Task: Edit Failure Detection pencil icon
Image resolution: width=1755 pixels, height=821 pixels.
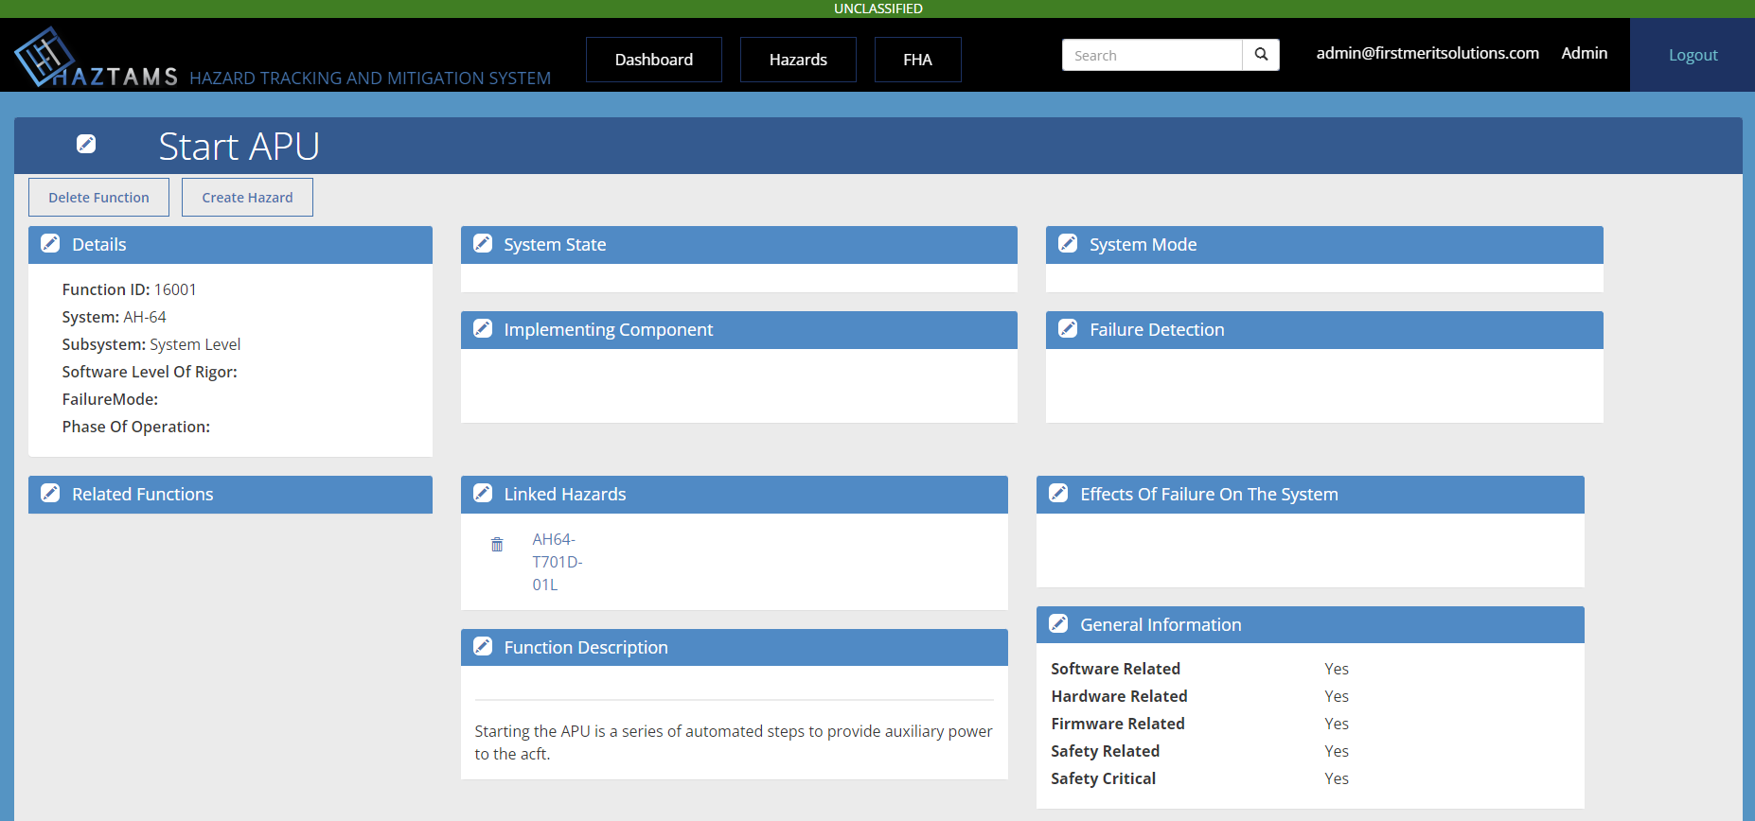Action: pos(1068,328)
